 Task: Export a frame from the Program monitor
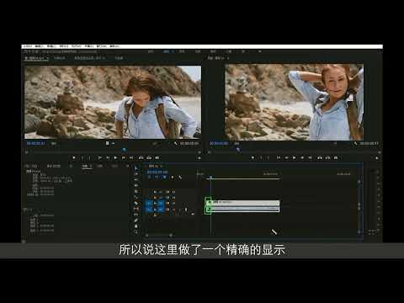[x=336, y=158]
